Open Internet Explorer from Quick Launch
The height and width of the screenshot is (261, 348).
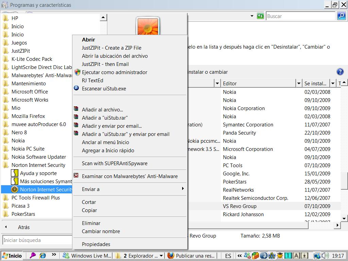(x=43, y=256)
